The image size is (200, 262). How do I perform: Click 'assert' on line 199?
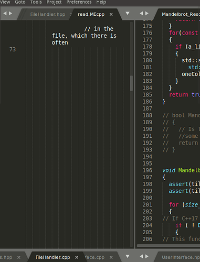click(x=178, y=191)
